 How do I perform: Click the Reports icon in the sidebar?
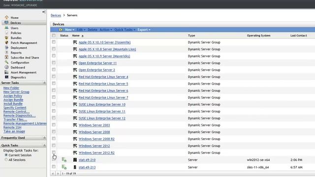[6, 53]
